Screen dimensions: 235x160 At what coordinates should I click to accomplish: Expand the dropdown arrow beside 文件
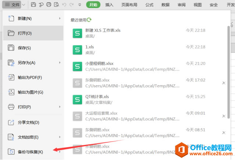[x=24, y=5]
